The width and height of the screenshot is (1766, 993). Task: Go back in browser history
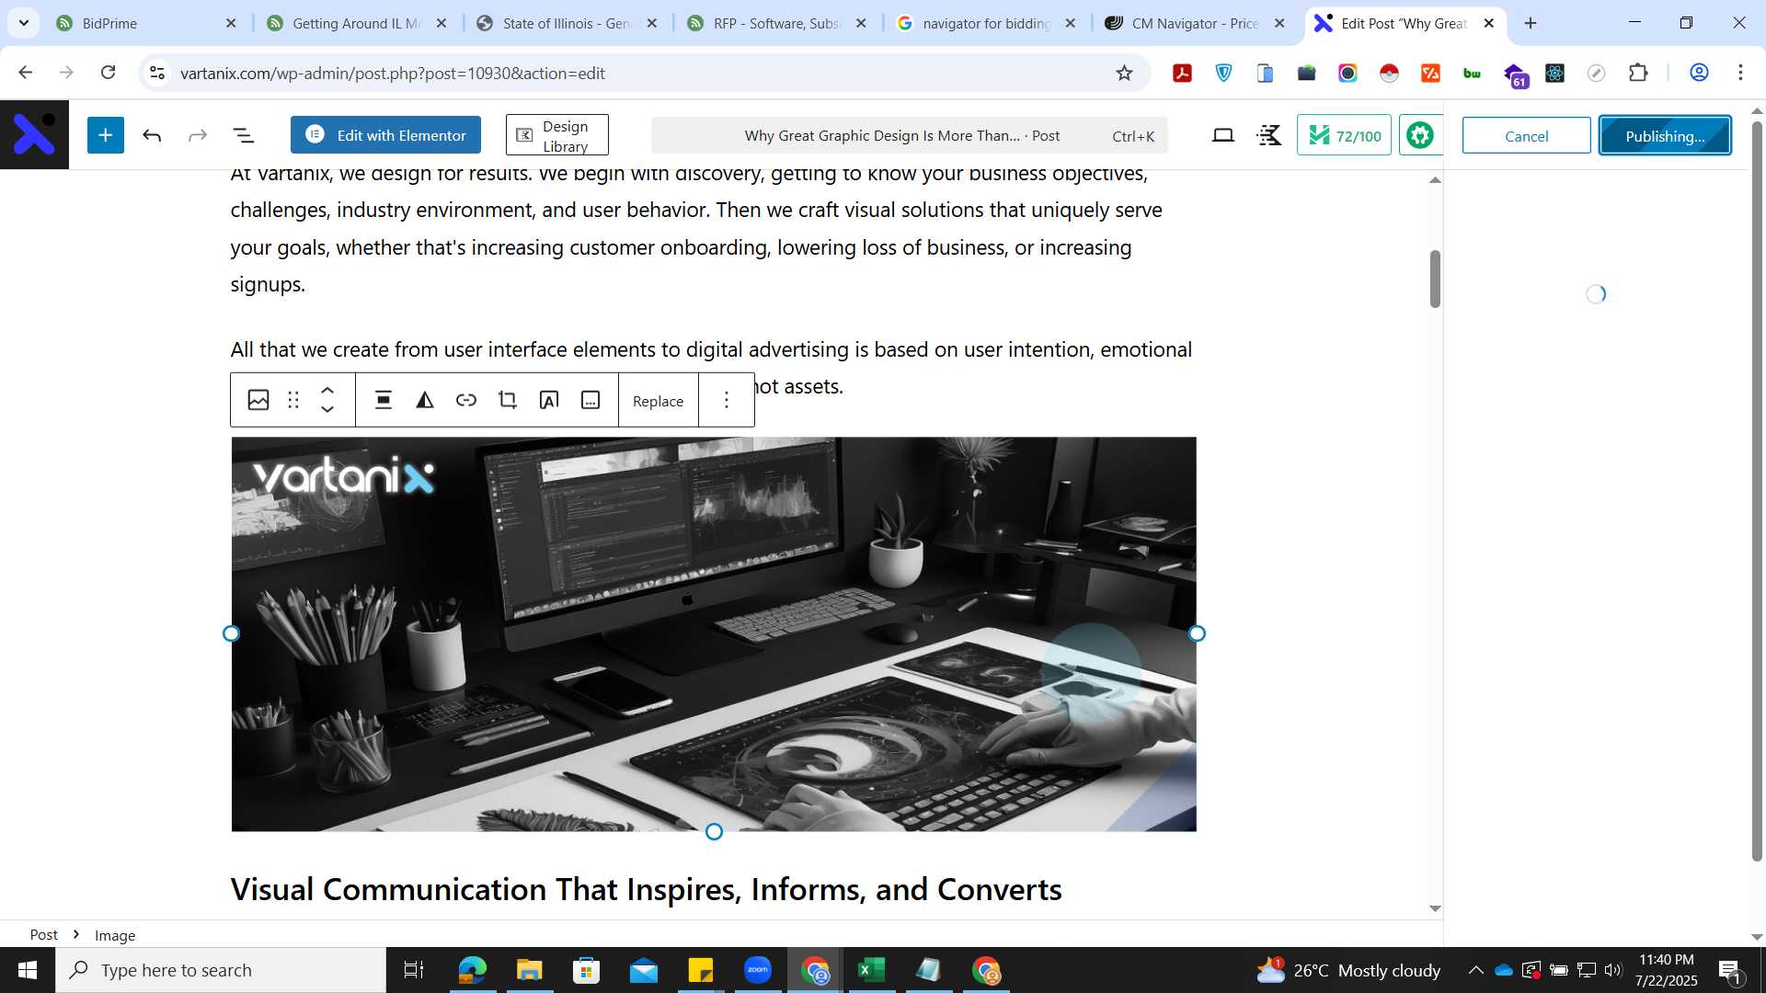tap(25, 73)
